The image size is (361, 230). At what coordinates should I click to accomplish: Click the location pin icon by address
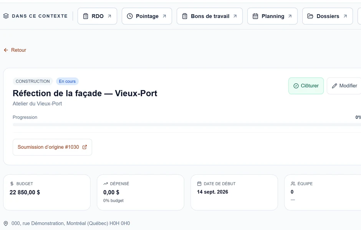click(6, 223)
